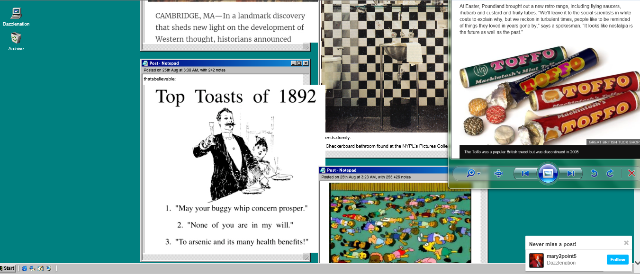Click the 'Dazzlenation' text in follow popup
The image size is (640, 274).
point(561,263)
